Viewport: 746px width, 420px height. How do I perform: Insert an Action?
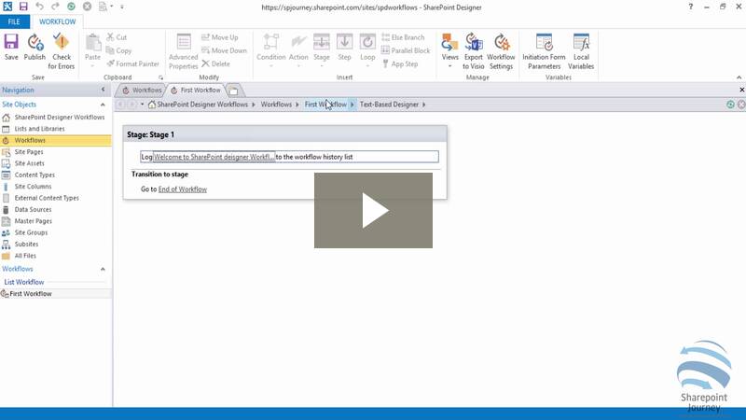(x=298, y=48)
